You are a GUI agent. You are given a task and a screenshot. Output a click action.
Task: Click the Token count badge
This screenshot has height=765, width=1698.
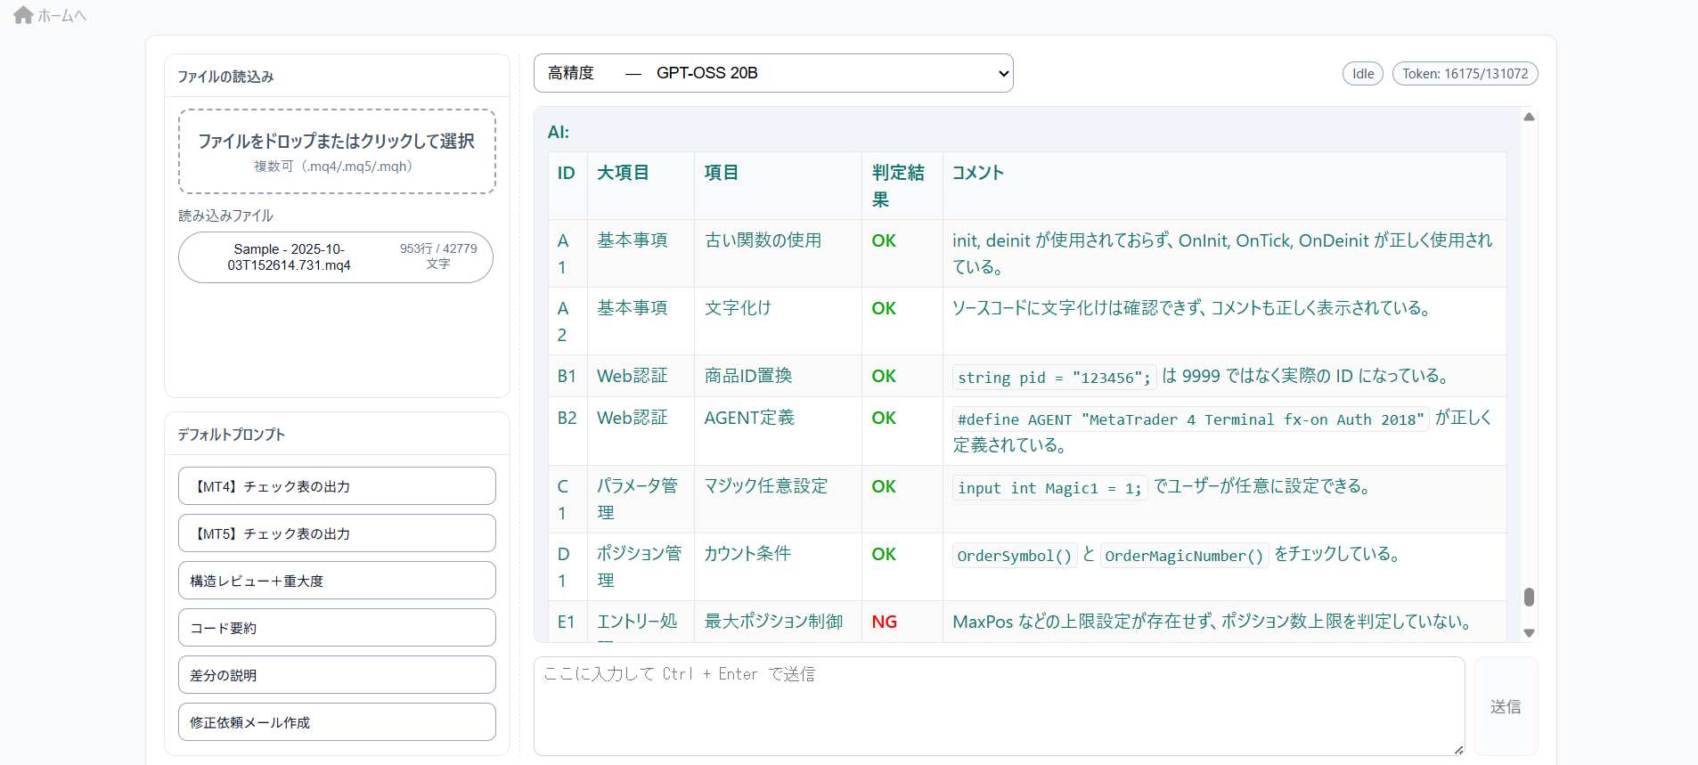coord(1465,74)
